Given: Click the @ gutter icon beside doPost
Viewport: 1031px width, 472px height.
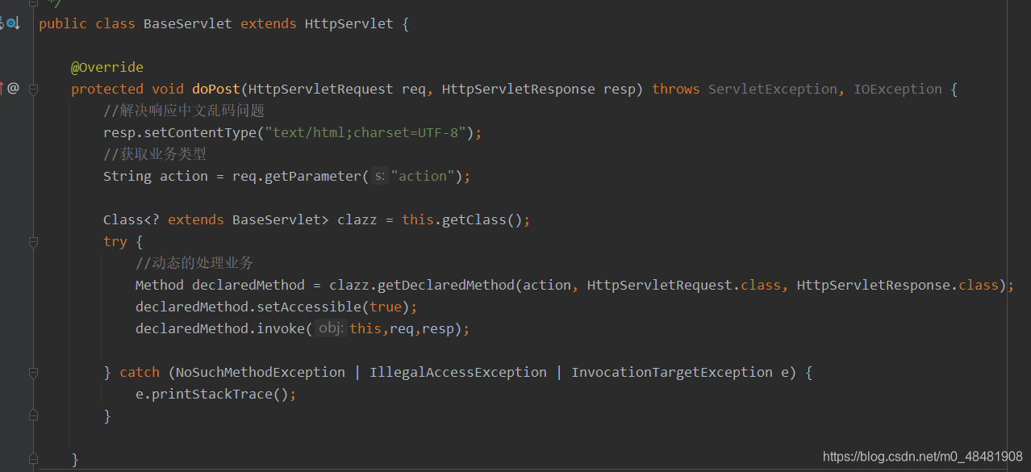Looking at the screenshot, I should [x=13, y=88].
